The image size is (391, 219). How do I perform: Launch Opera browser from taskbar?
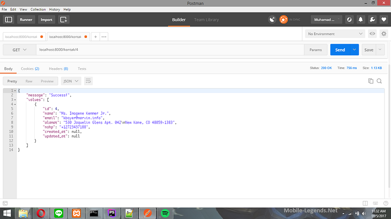coord(41,213)
